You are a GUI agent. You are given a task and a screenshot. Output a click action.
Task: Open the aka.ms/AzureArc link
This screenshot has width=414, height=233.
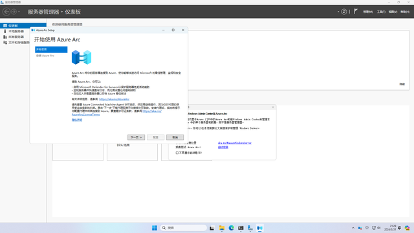[x=114, y=99]
